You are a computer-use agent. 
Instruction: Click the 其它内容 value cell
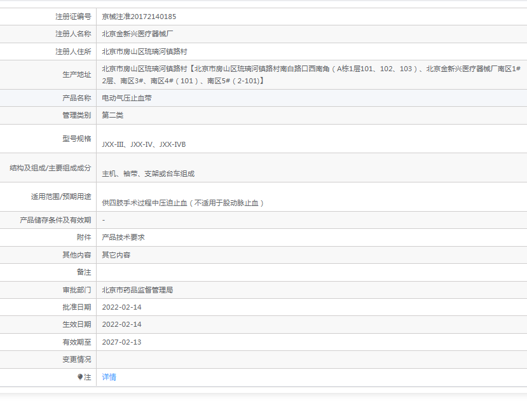(x=116, y=255)
